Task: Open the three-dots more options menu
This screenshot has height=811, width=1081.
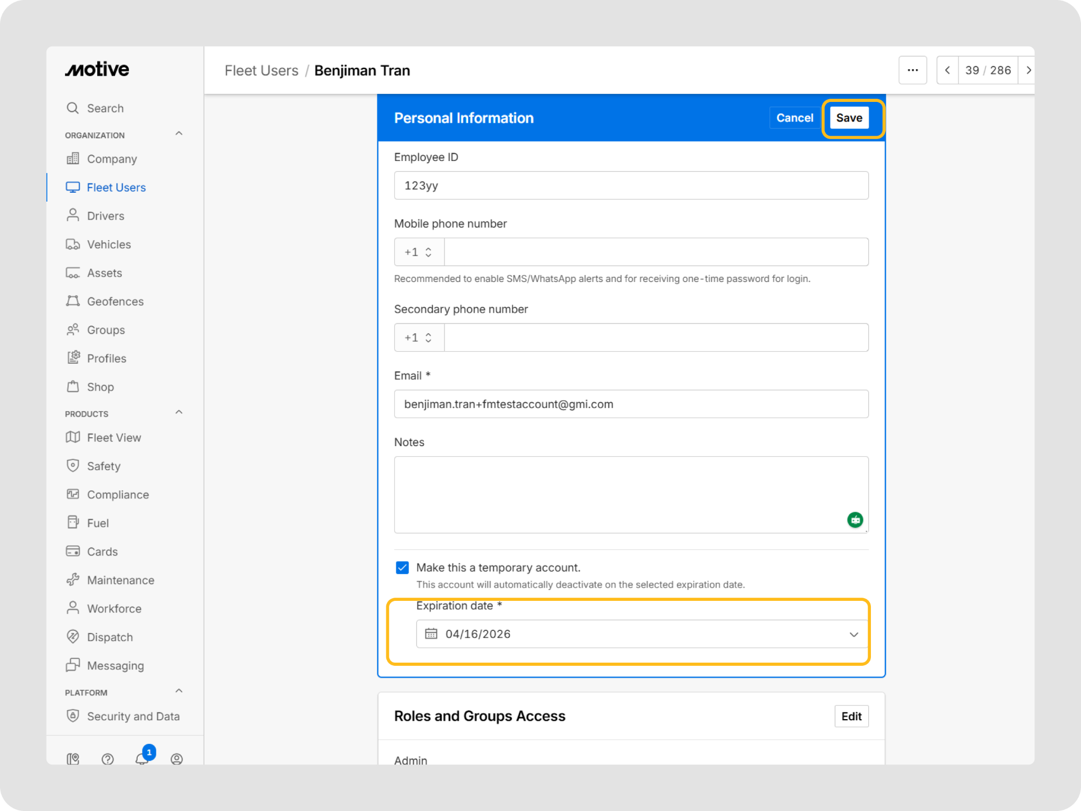Action: [913, 70]
